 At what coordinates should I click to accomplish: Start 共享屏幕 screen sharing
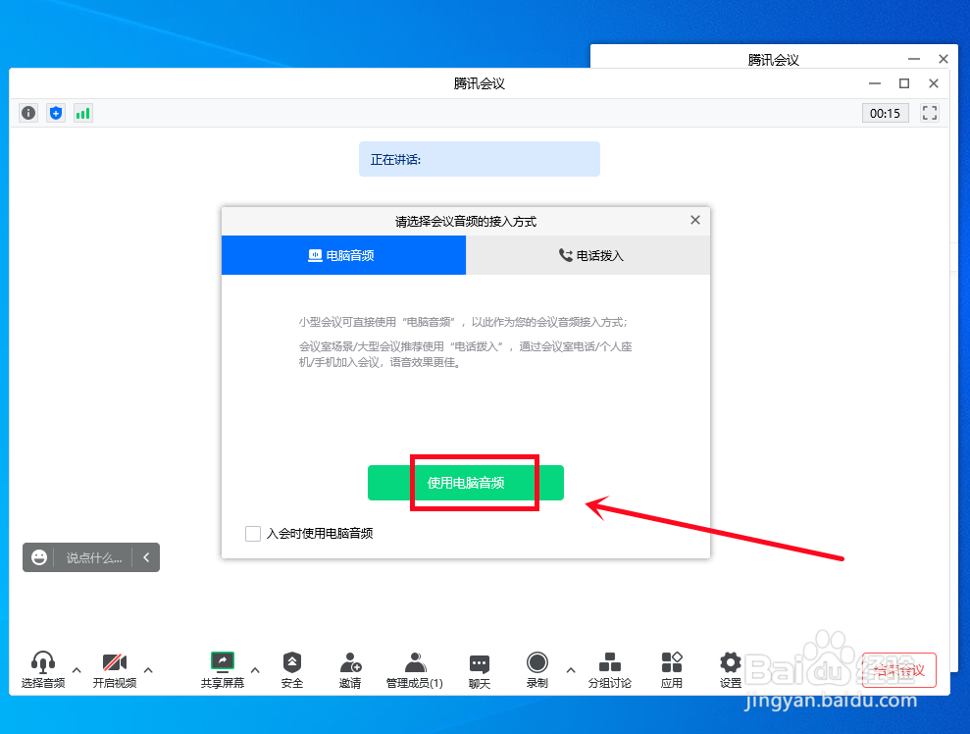click(x=222, y=669)
